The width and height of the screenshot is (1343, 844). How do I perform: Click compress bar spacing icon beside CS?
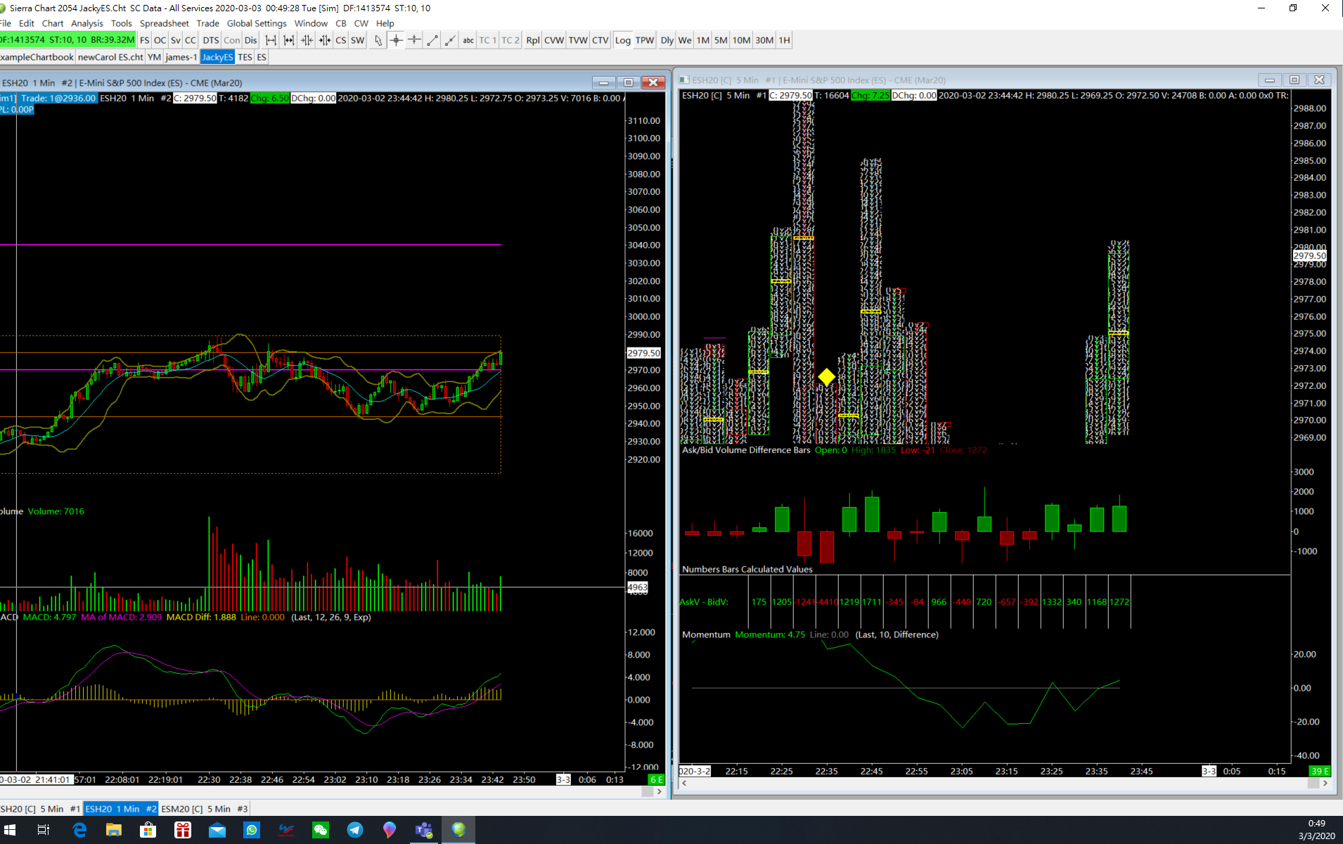coord(324,40)
